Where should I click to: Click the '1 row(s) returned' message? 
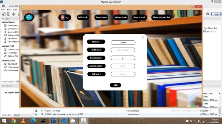[x=133, y=114]
